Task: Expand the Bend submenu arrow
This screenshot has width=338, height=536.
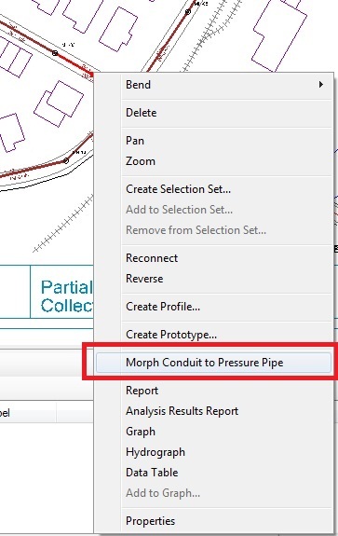Action: [x=320, y=85]
